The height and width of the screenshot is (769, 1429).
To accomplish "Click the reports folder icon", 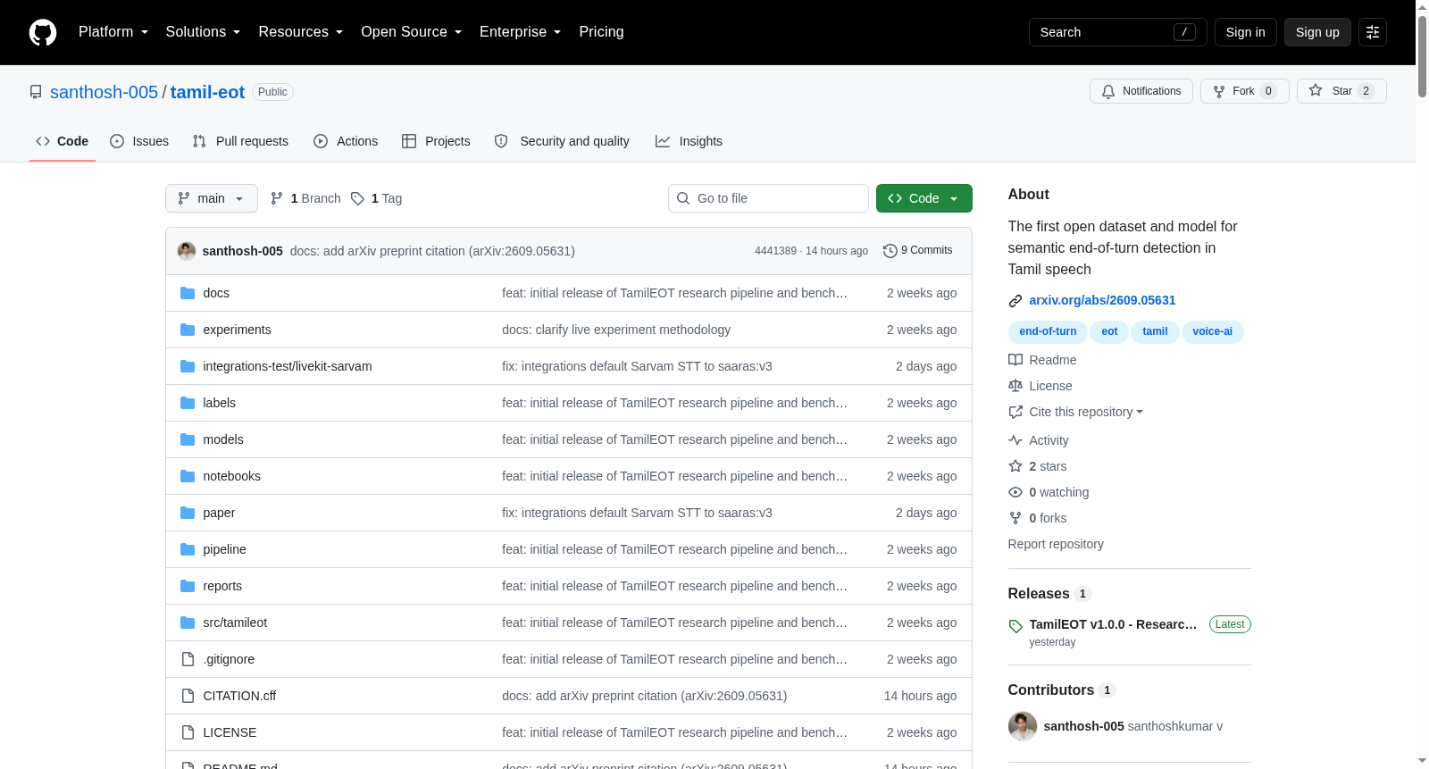I will point(188,586).
